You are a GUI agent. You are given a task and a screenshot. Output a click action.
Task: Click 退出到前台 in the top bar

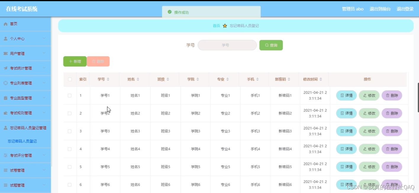pyautogui.click(x=380, y=9)
